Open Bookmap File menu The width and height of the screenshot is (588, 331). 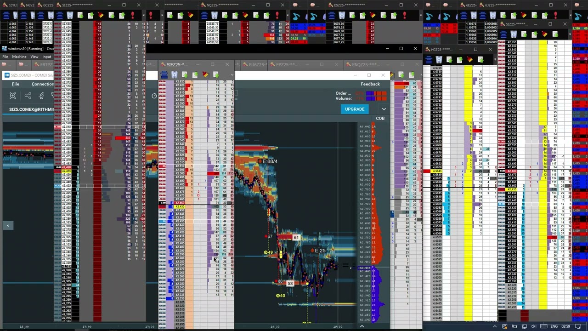click(x=16, y=84)
